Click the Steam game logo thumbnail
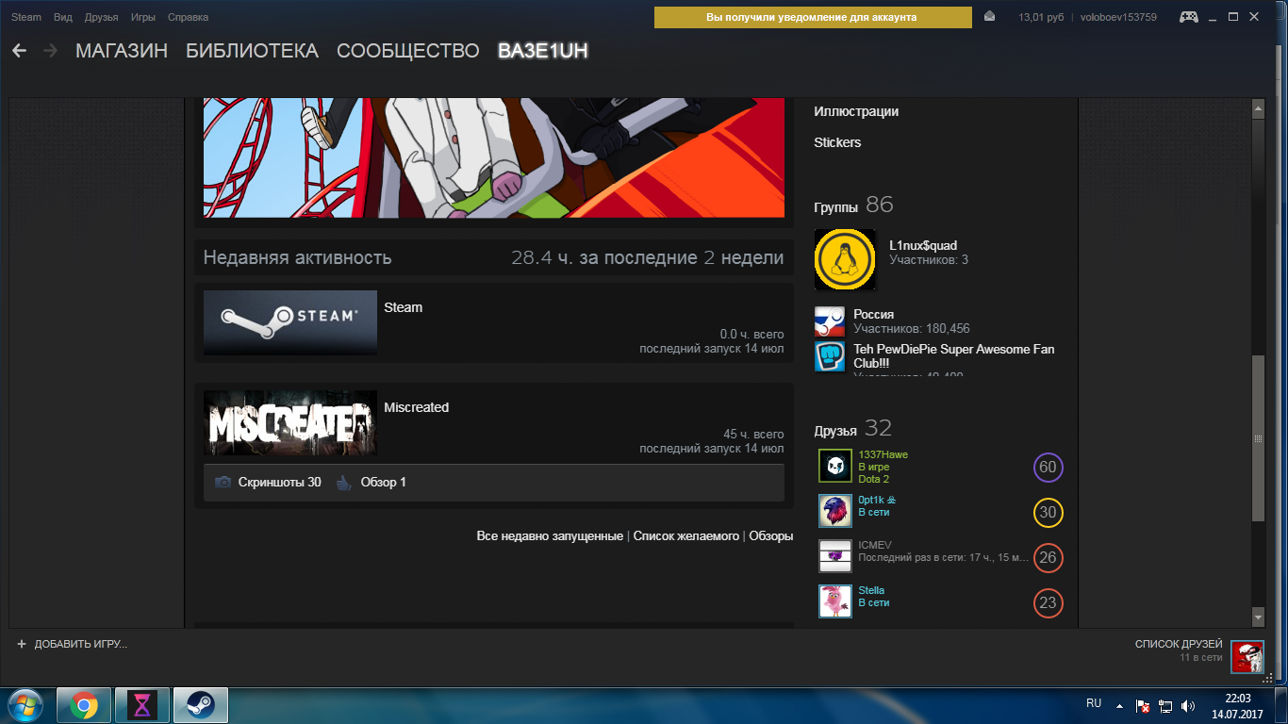This screenshot has width=1288, height=724. pos(290,322)
